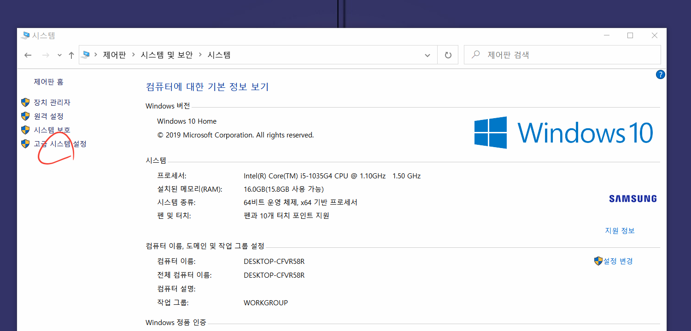The width and height of the screenshot is (691, 331).
Task: Click the 64비트 운영 체제 system type text
Action: point(300,202)
